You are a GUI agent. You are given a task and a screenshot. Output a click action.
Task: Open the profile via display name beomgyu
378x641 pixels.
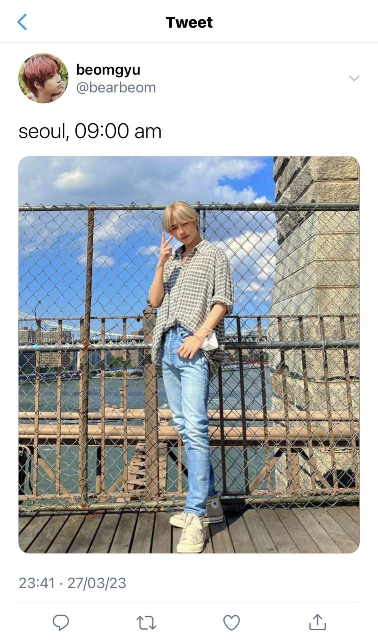(x=108, y=70)
